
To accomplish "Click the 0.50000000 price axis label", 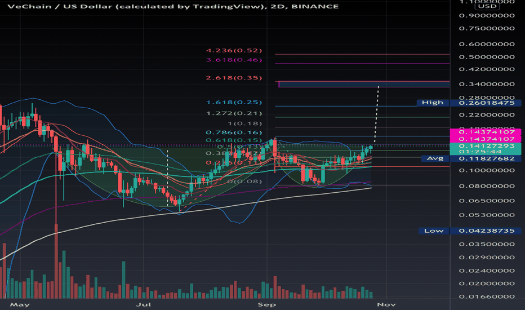I will (487, 56).
